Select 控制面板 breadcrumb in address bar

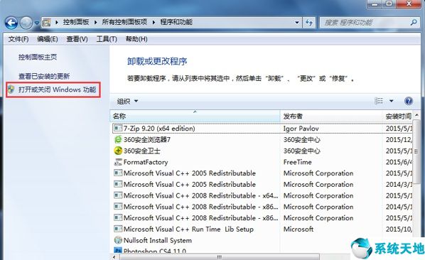pyautogui.click(x=76, y=22)
